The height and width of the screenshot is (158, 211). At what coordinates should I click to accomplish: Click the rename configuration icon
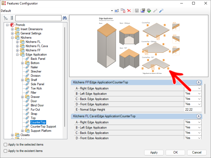tap(117, 11)
